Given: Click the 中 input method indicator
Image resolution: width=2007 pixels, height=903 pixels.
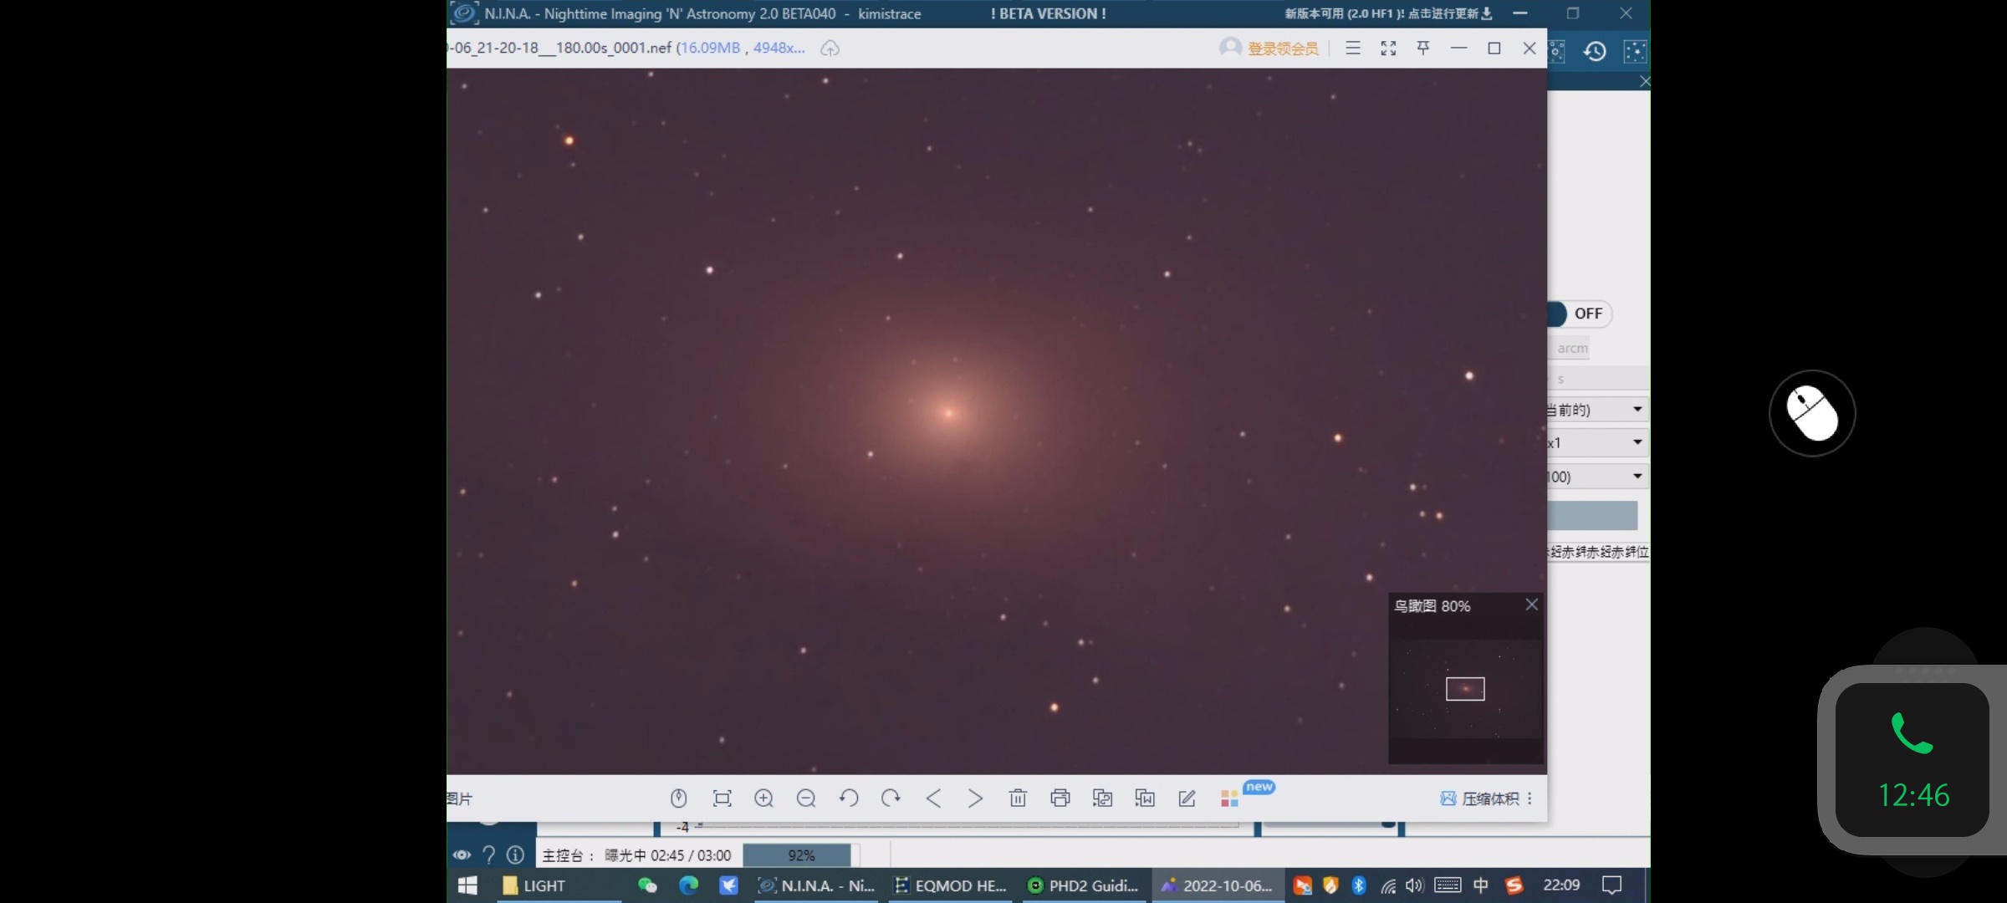Looking at the screenshot, I should click(1481, 885).
